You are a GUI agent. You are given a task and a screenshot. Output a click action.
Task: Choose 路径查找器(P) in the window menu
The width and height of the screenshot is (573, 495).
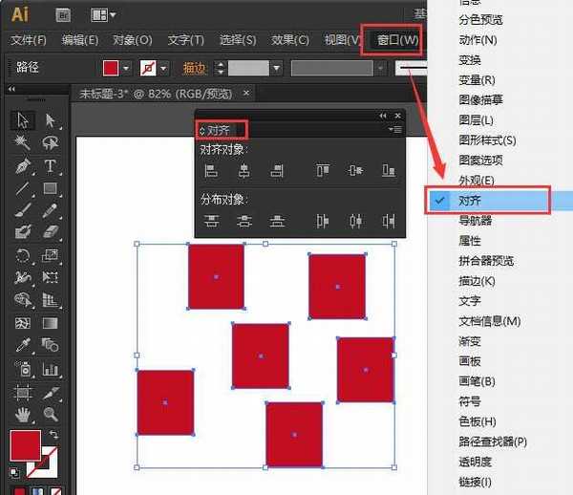tap(493, 441)
